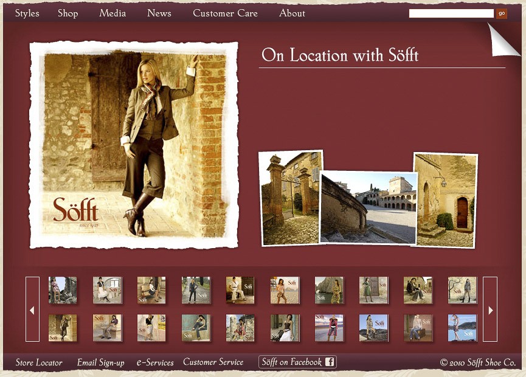Select thumbnail of woman in white skirt by window
The height and width of the screenshot is (377, 526).
click(x=108, y=290)
